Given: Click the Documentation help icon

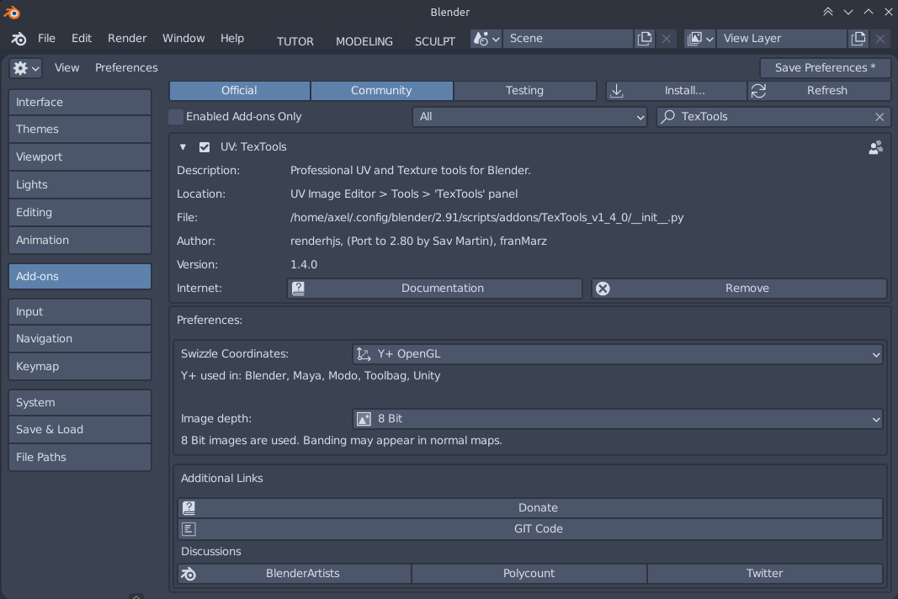Looking at the screenshot, I should [299, 288].
